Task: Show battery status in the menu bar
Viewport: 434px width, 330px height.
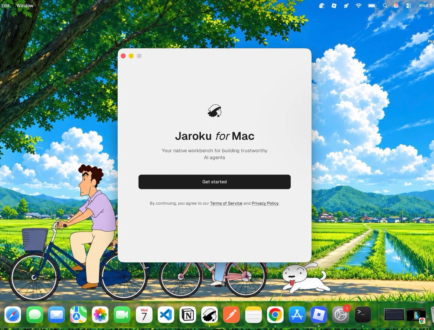Action: [x=372, y=5]
